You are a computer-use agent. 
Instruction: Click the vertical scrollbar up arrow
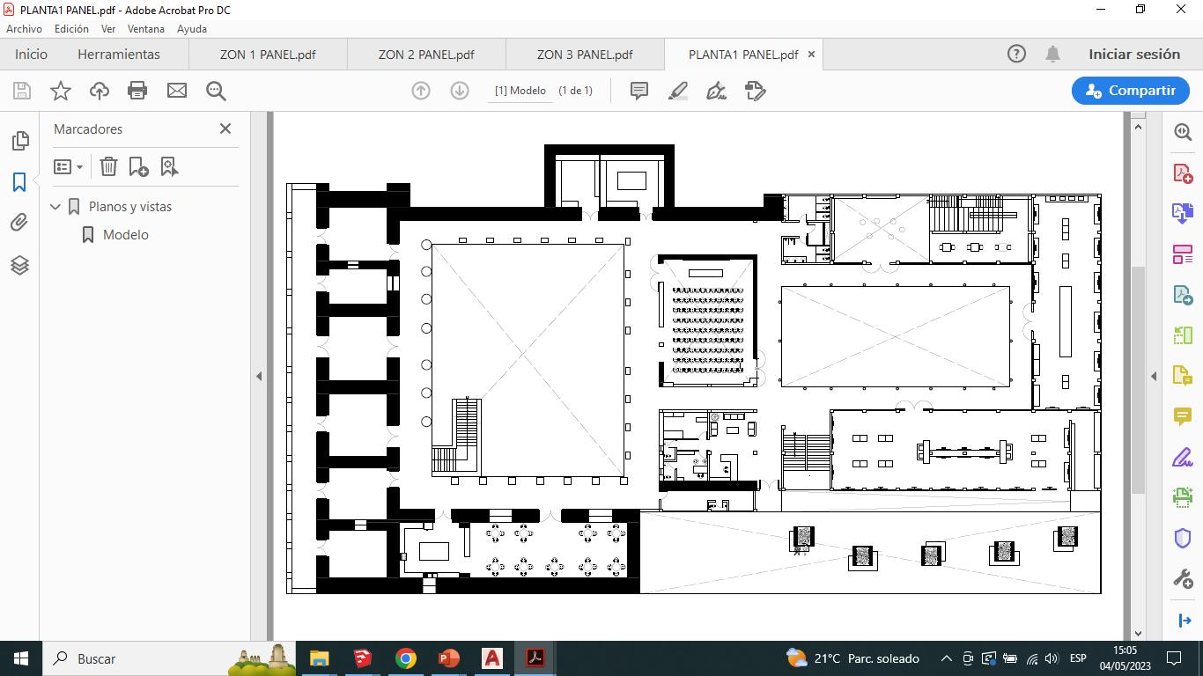pos(1138,127)
